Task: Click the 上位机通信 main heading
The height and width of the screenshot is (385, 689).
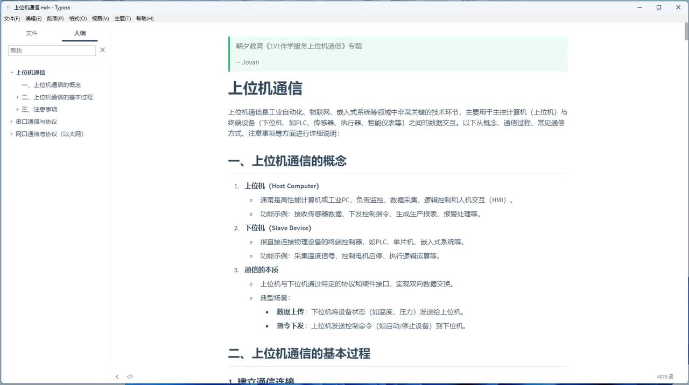Action: [265, 88]
